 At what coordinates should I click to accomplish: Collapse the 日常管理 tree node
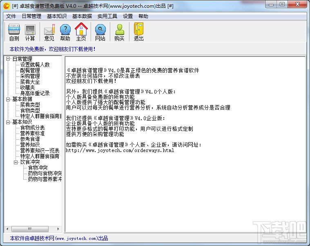tap(8, 59)
